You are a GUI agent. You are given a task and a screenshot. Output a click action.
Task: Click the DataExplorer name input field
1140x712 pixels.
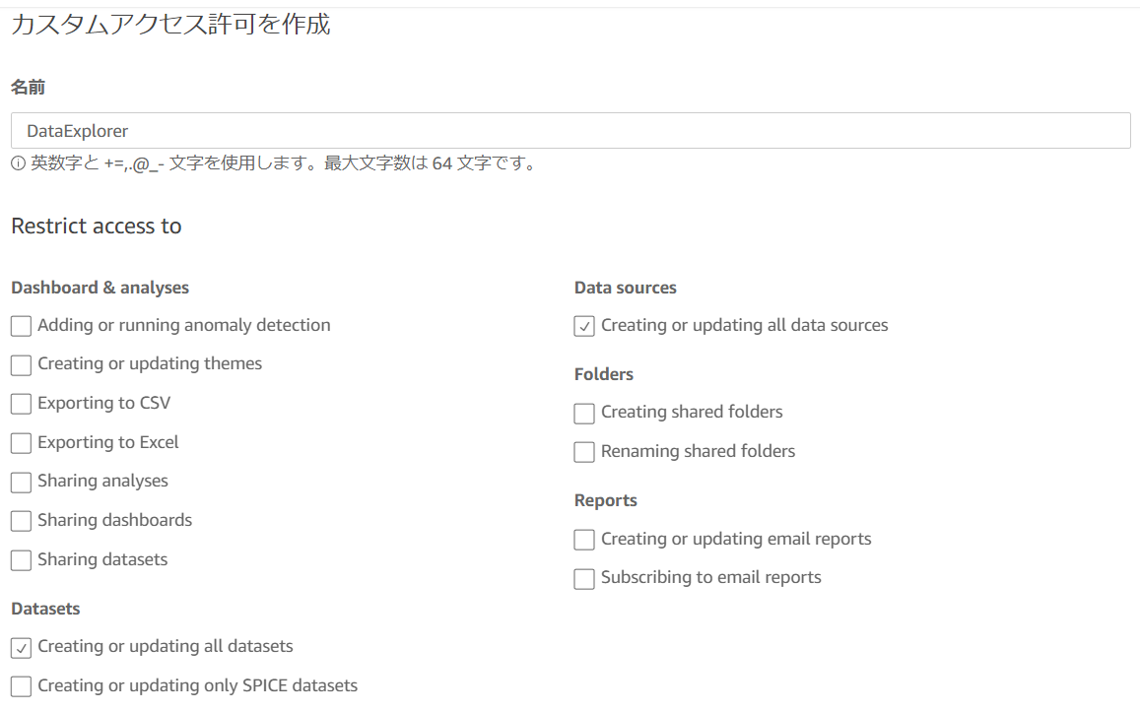(570, 131)
